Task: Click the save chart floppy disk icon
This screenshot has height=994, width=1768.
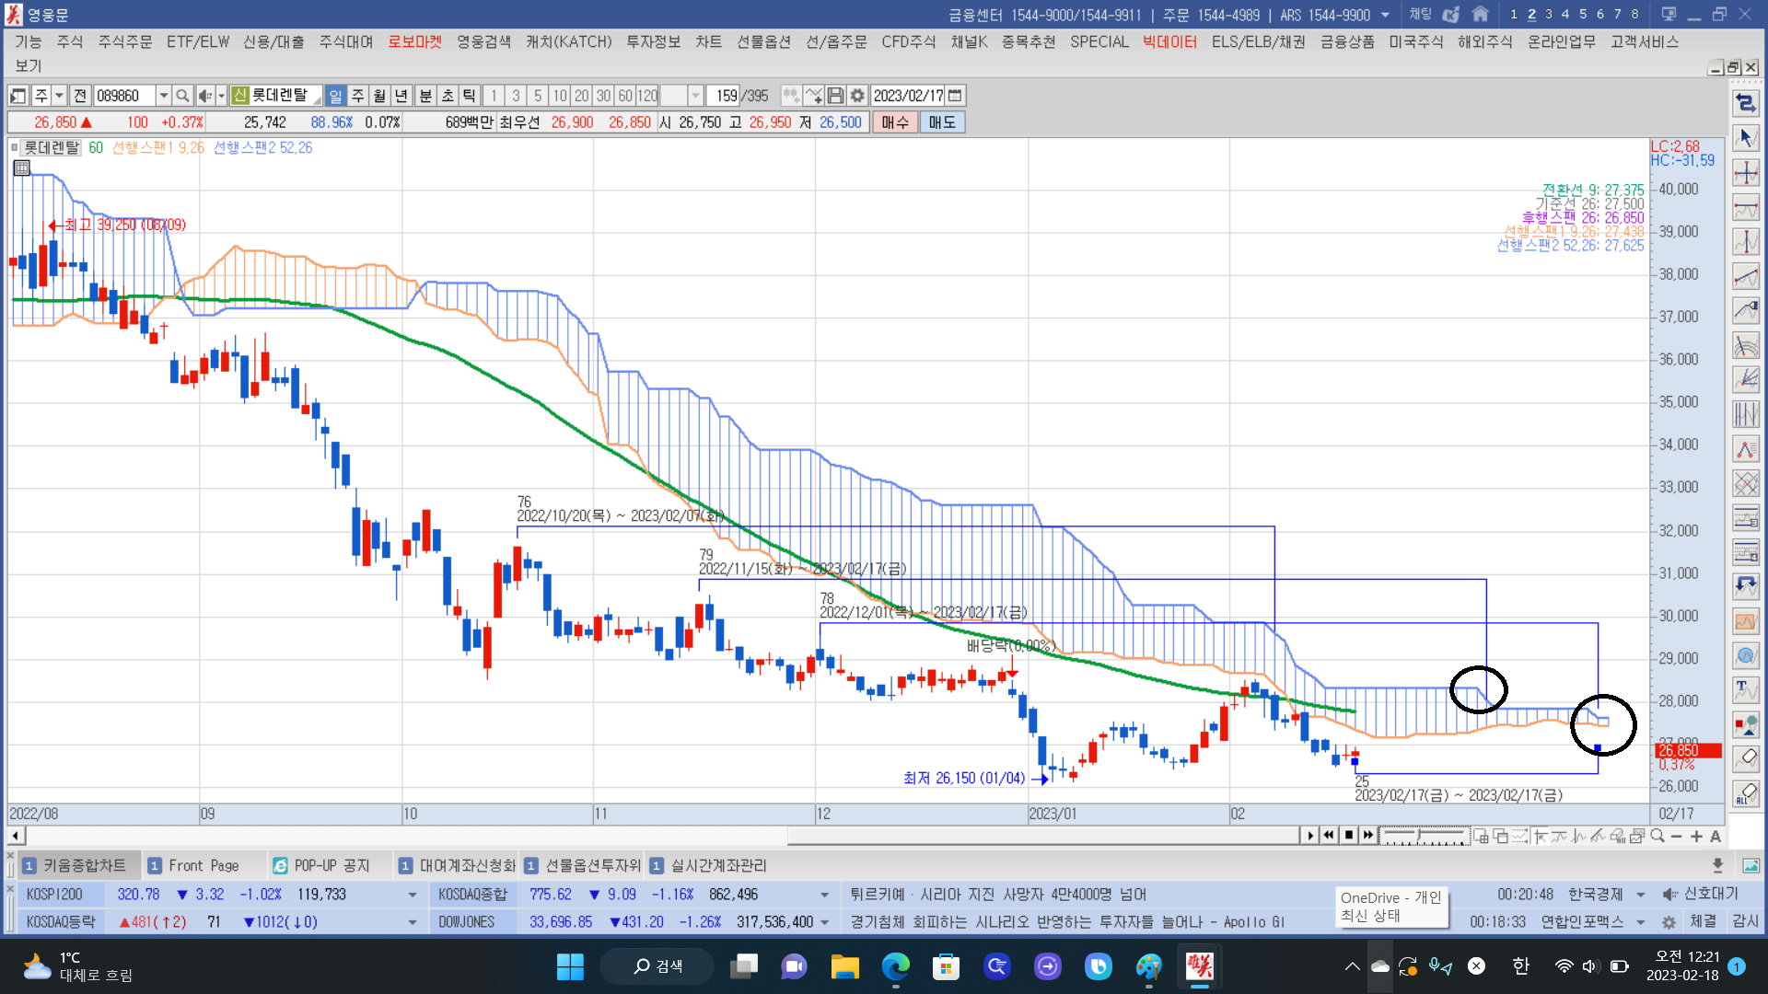Action: pos(835,96)
